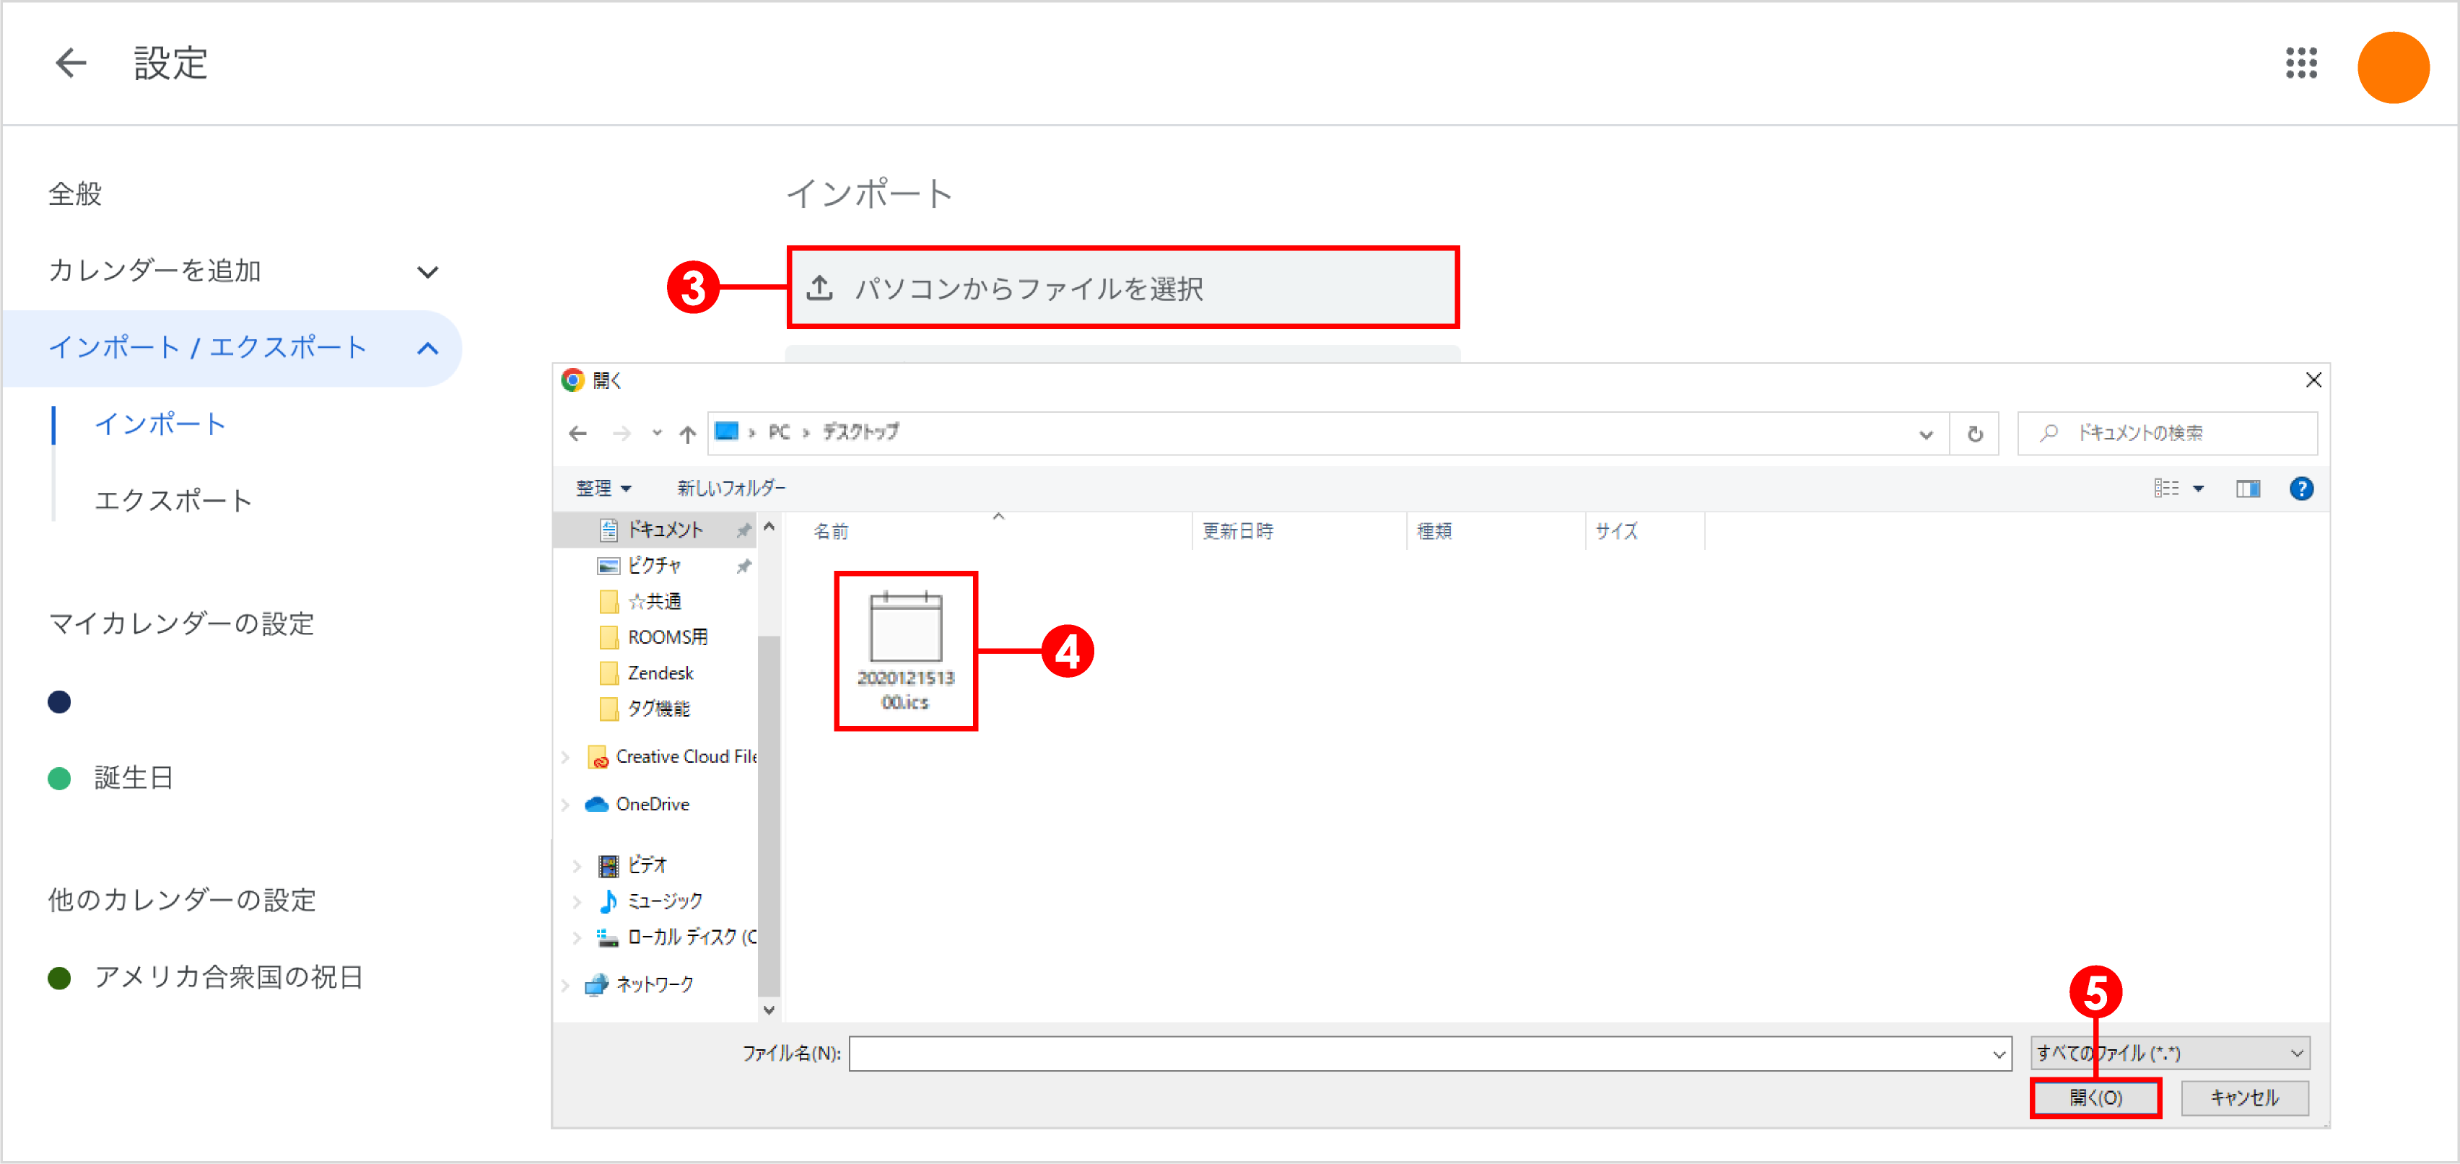The height and width of the screenshot is (1164, 2460).
Task: Select the エクスポート menu item
Action: click(x=173, y=499)
